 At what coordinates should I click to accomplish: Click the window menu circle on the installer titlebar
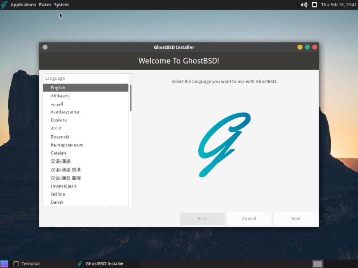(x=44, y=47)
